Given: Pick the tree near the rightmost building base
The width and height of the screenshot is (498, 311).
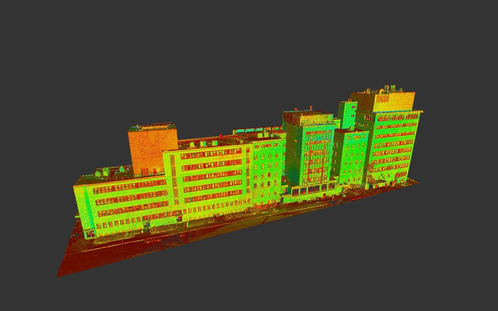Looking at the screenshot, I should coord(375,176).
